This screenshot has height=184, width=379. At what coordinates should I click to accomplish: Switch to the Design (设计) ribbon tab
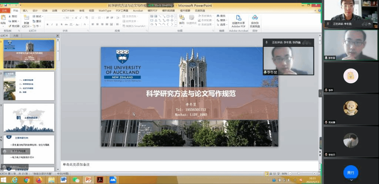(35, 11)
